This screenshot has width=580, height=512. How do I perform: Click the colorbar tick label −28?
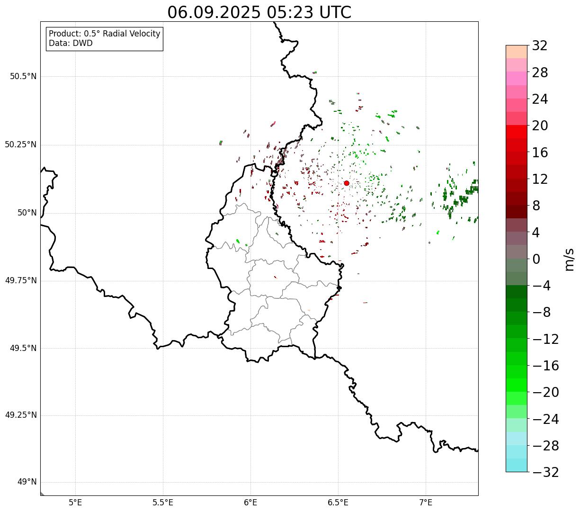(545, 446)
